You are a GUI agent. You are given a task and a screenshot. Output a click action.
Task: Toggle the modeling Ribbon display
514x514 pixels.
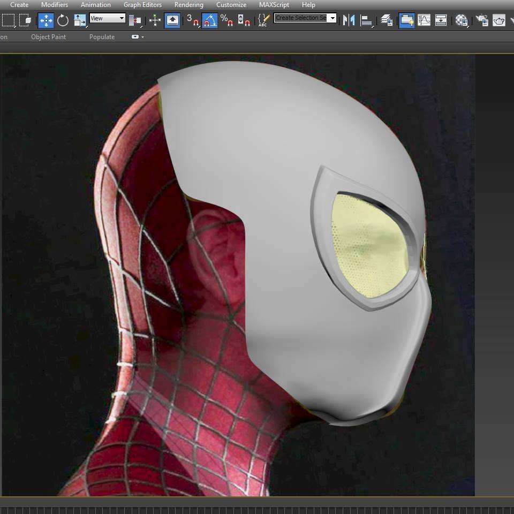tap(406, 20)
